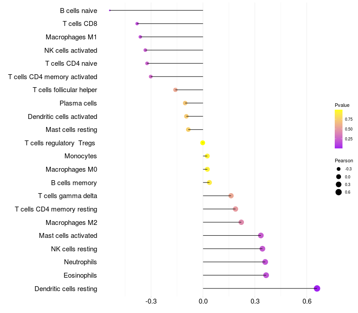
Task: Click the 0.6 Pearson legend circle
Action: (x=339, y=192)
